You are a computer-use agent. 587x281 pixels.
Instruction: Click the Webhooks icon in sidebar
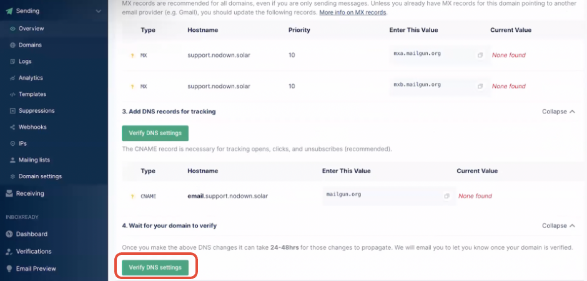(12, 127)
